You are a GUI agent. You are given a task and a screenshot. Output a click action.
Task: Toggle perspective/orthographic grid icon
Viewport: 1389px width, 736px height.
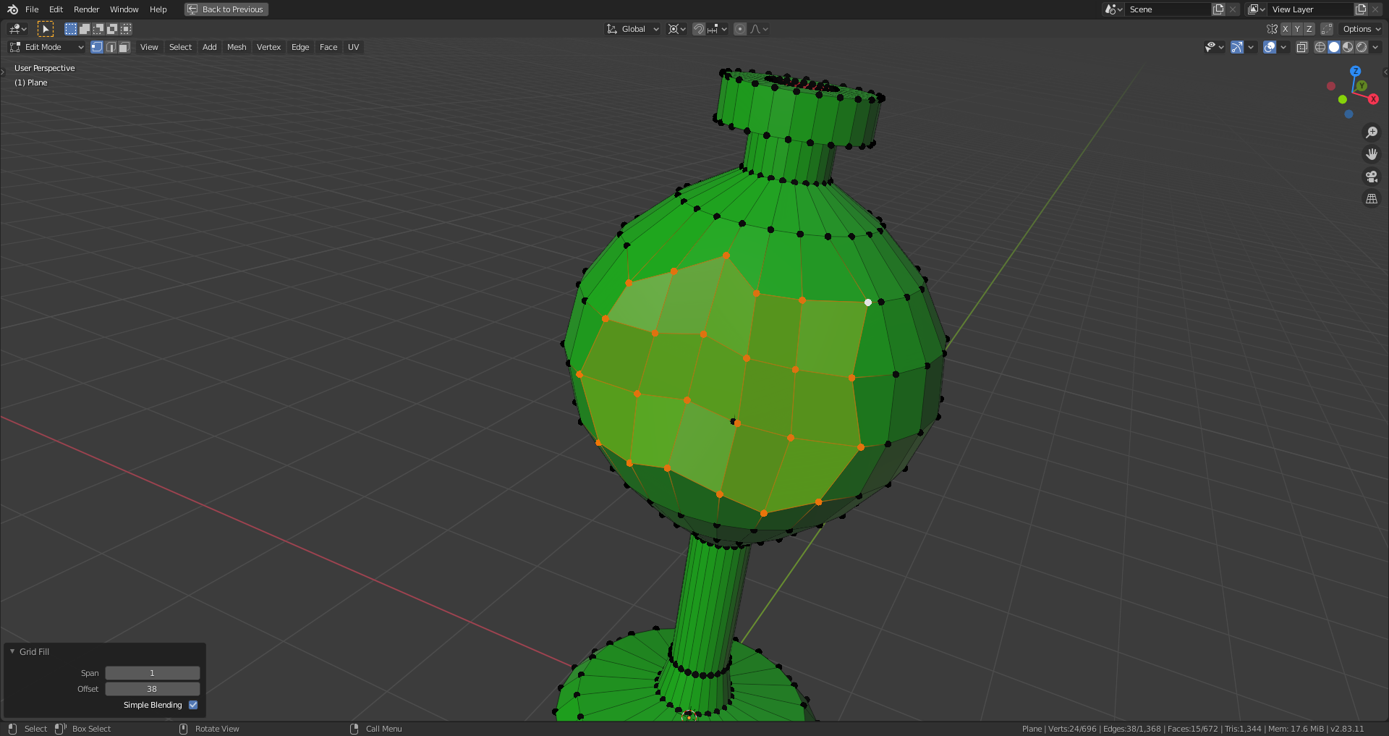pos(1372,198)
